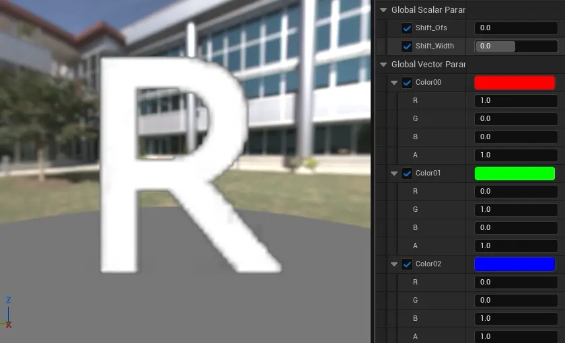This screenshot has height=343, width=565.
Task: Open the green Color01 color swatch
Action: 515,174
